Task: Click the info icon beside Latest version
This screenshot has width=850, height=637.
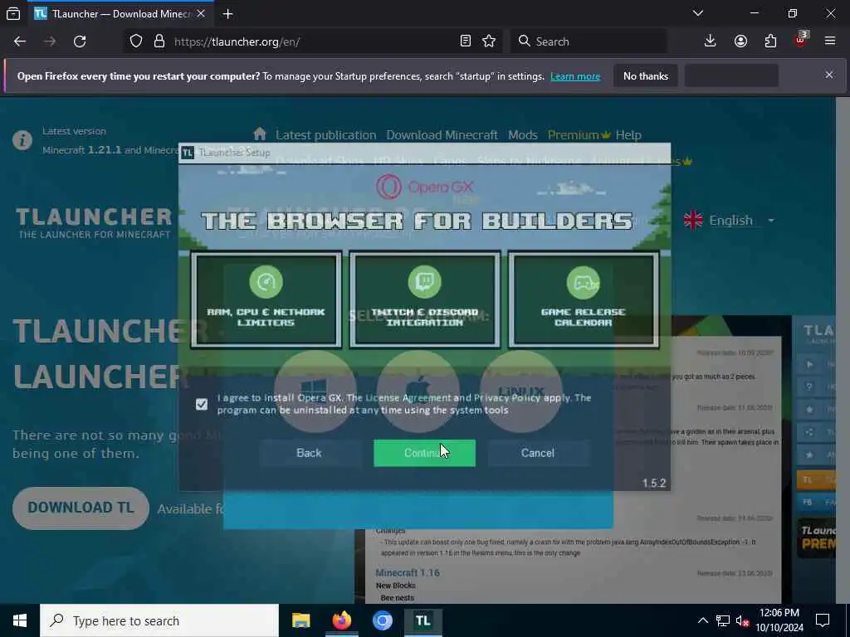Action: click(22, 140)
